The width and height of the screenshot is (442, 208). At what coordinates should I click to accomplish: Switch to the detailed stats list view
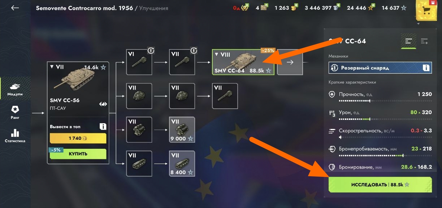[424, 41]
